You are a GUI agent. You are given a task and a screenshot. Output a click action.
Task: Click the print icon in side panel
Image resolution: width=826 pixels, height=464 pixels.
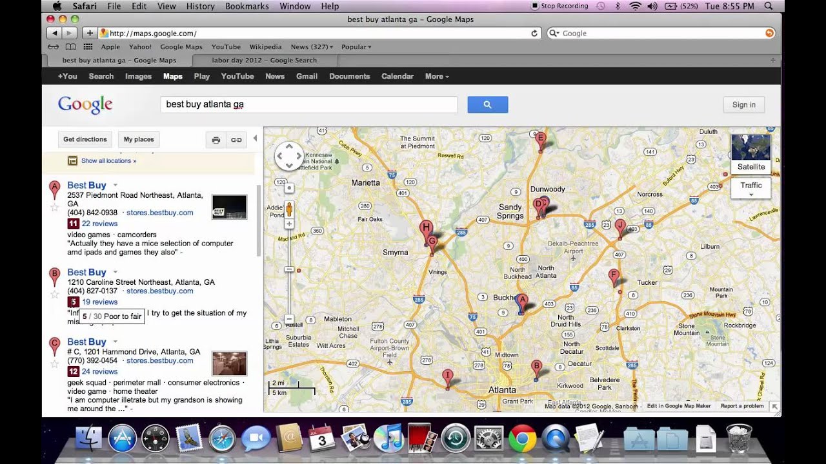pyautogui.click(x=216, y=140)
